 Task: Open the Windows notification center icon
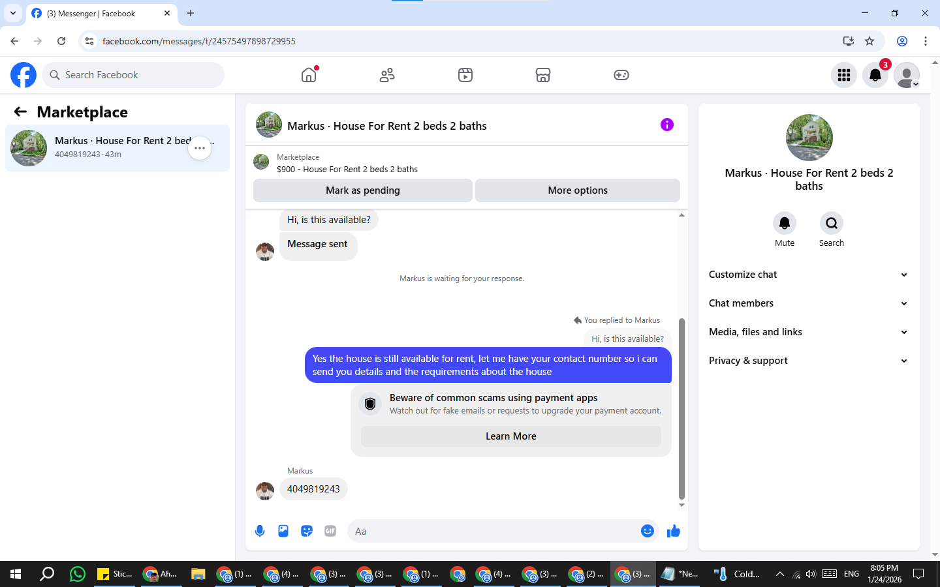(918, 574)
